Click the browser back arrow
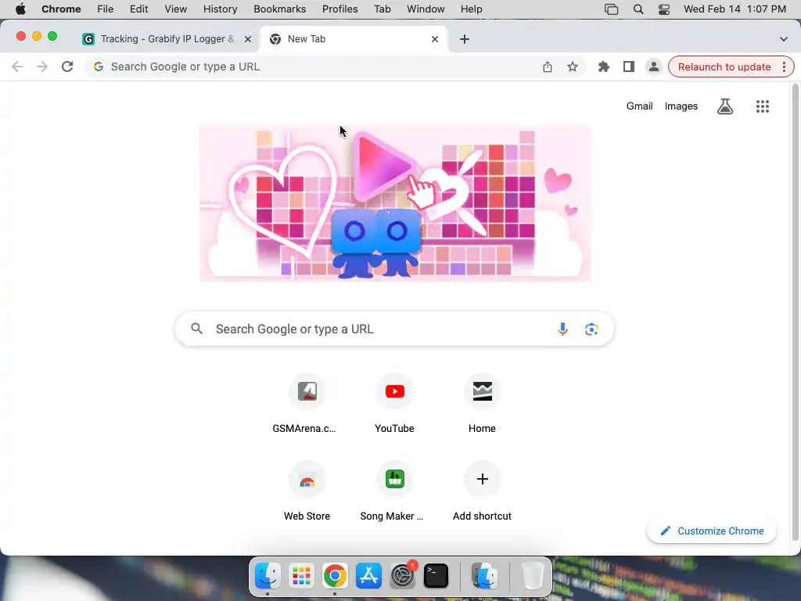801x601 pixels. [x=17, y=67]
